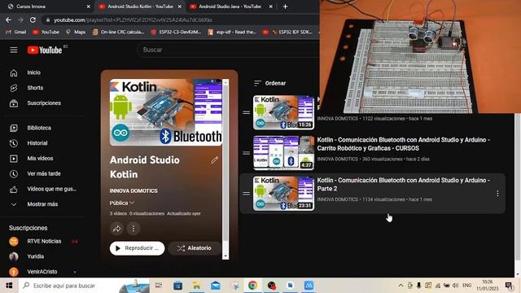This screenshot has height=293, width=521.
Task: Open the Kotlin Bluetooth Parte 2 title
Action: (404, 185)
